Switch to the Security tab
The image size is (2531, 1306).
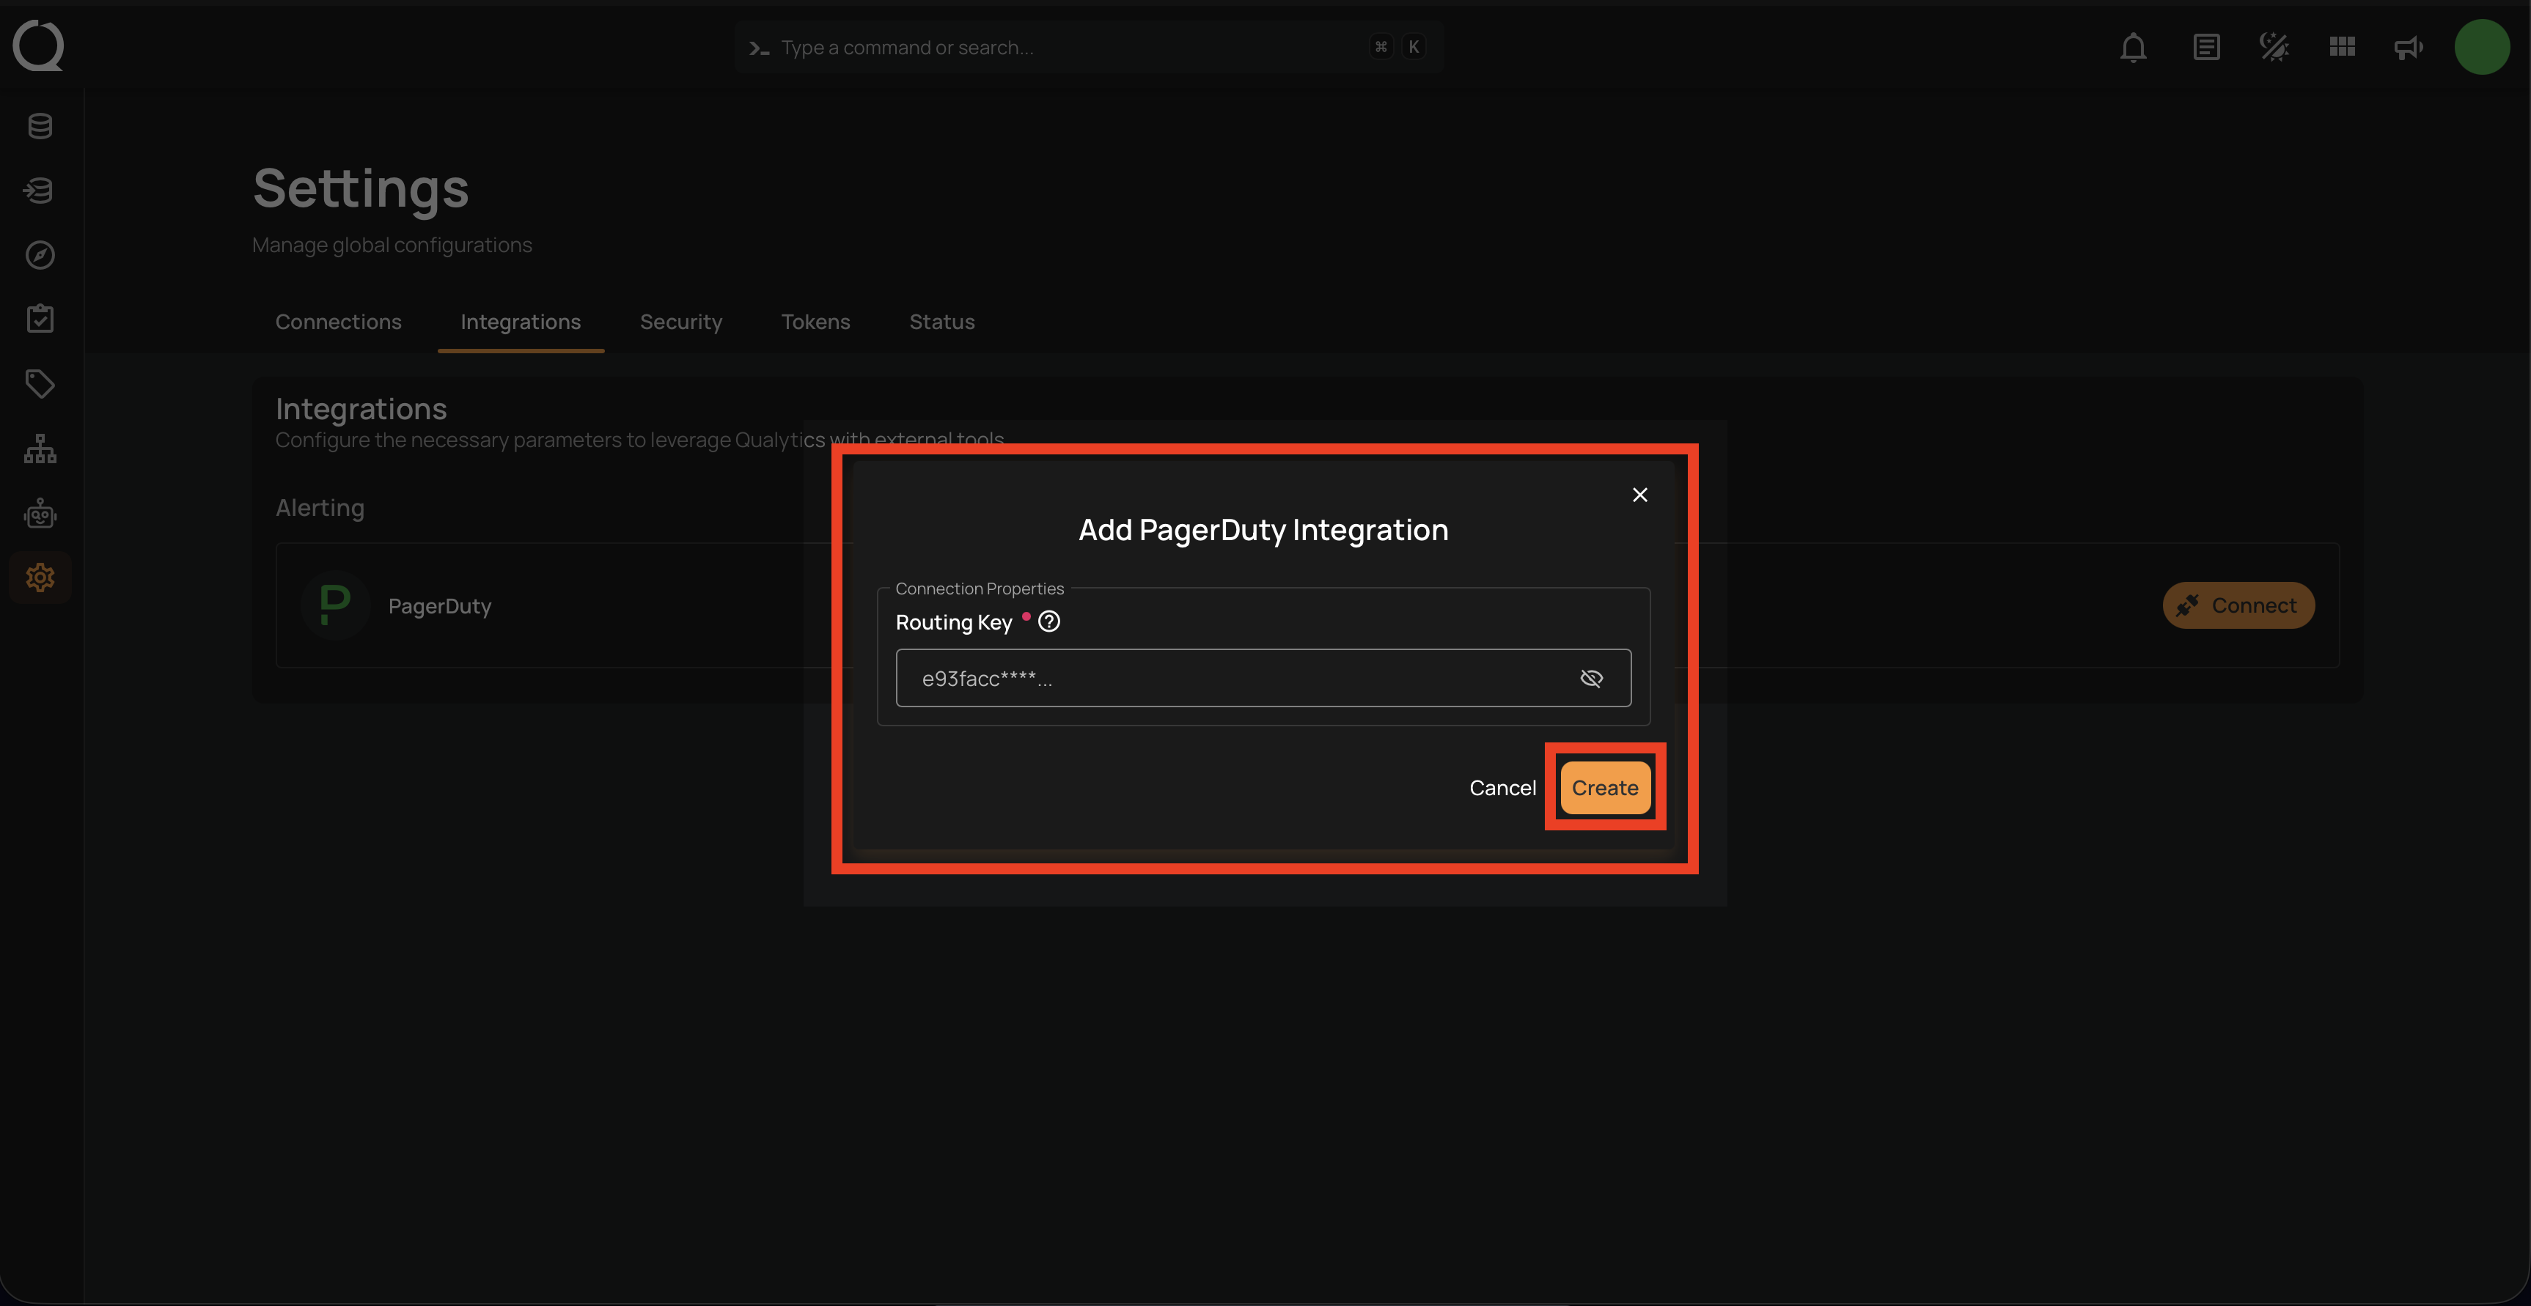[681, 322]
